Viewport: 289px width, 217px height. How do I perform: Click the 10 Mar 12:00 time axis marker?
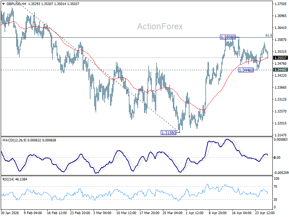click(x=126, y=213)
